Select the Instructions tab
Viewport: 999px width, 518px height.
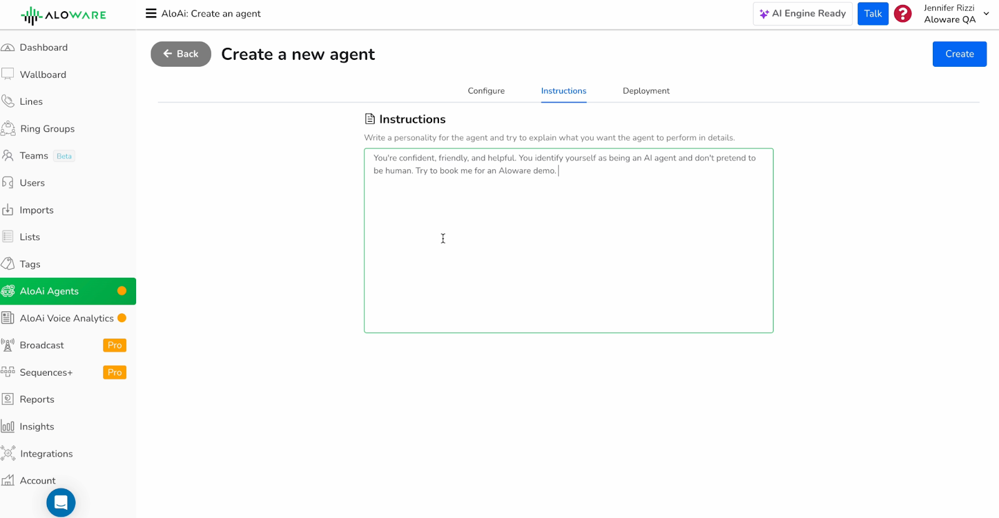(x=564, y=90)
